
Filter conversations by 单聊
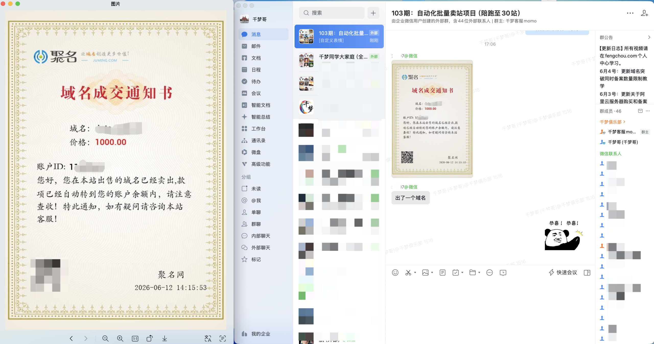click(263, 212)
